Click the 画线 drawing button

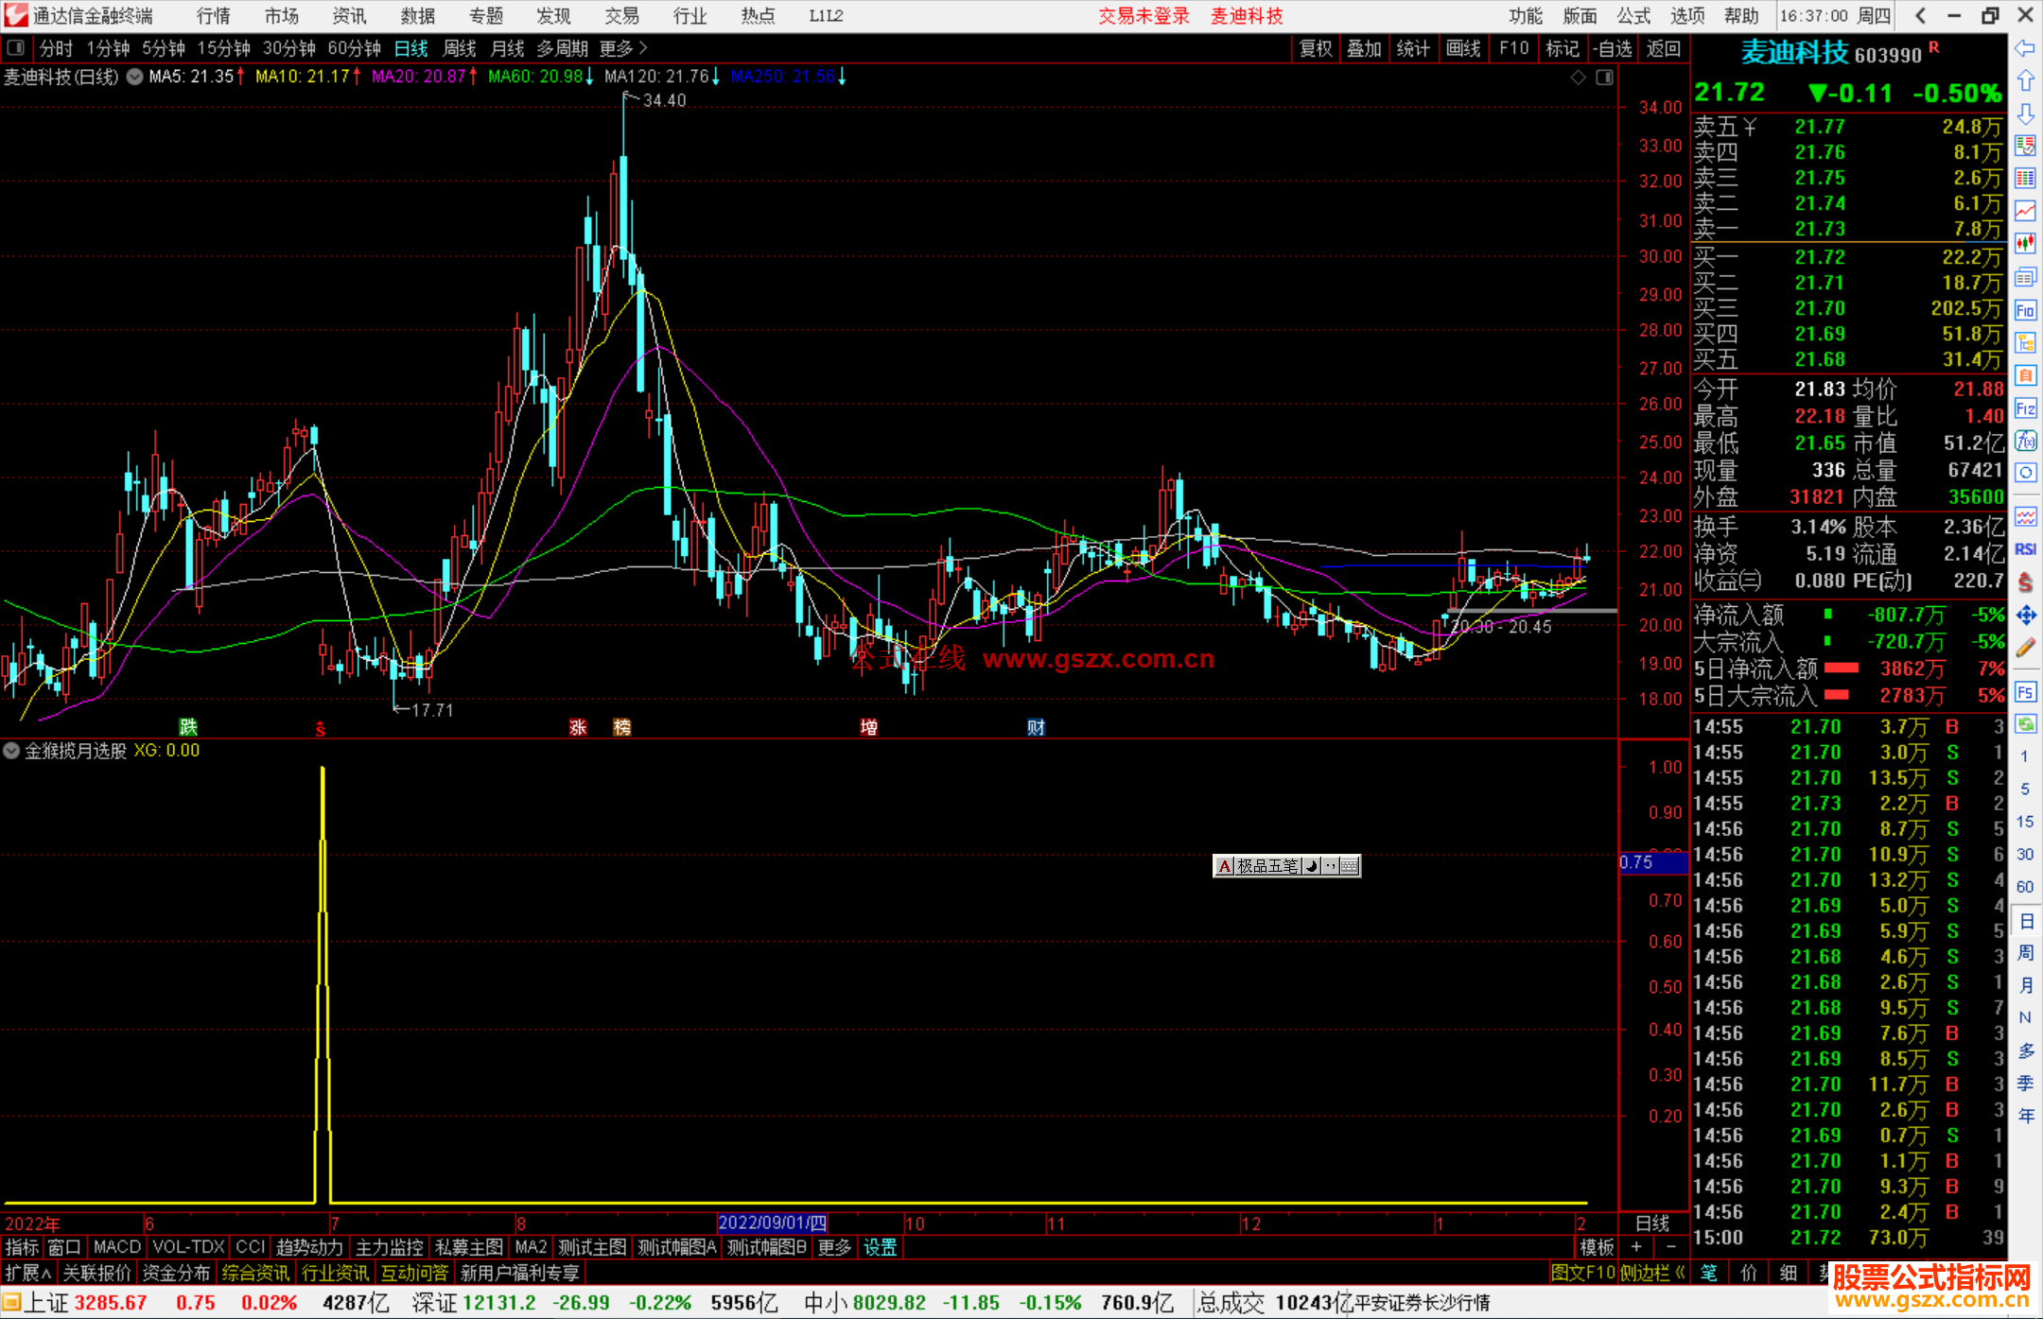(1462, 48)
